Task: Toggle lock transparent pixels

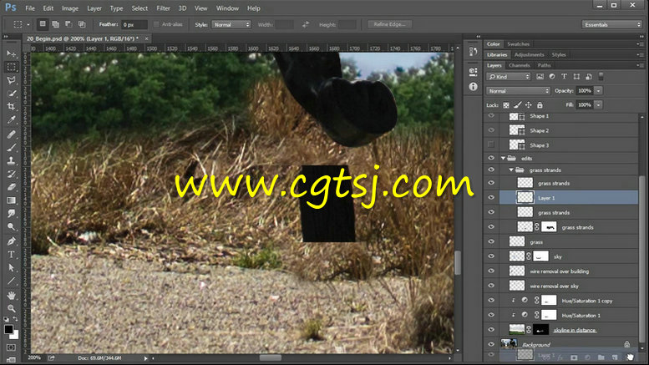Action: (x=506, y=105)
